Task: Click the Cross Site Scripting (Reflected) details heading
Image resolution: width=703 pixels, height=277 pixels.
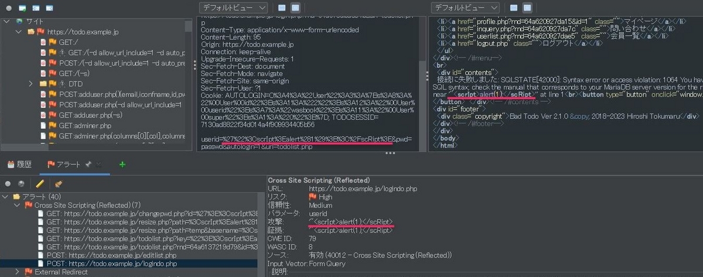Action: (318, 180)
